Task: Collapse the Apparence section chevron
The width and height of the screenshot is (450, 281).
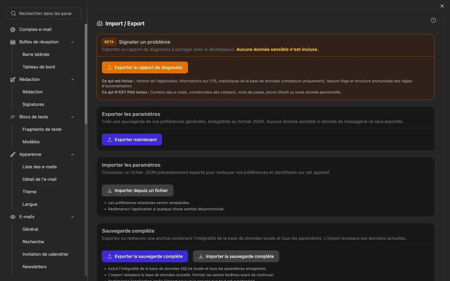Action: (x=72, y=155)
